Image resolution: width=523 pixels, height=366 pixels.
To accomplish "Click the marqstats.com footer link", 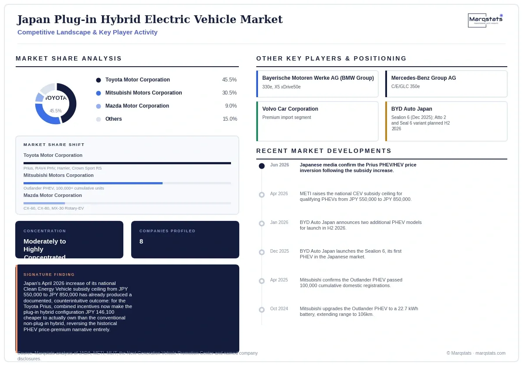I will click(490, 353).
